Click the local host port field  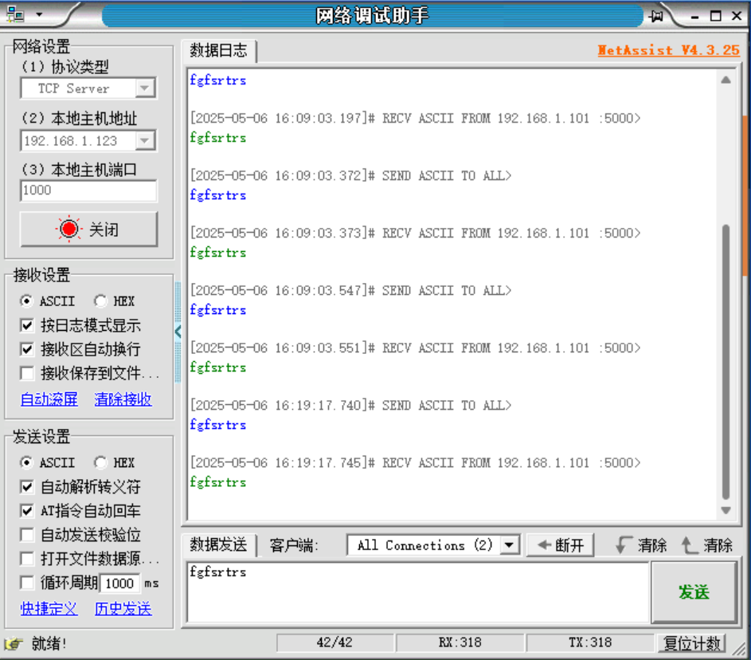click(88, 191)
